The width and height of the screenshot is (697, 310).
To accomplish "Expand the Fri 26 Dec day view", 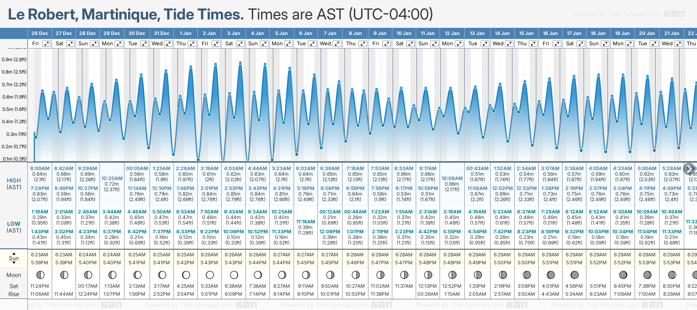I will pos(47,44).
